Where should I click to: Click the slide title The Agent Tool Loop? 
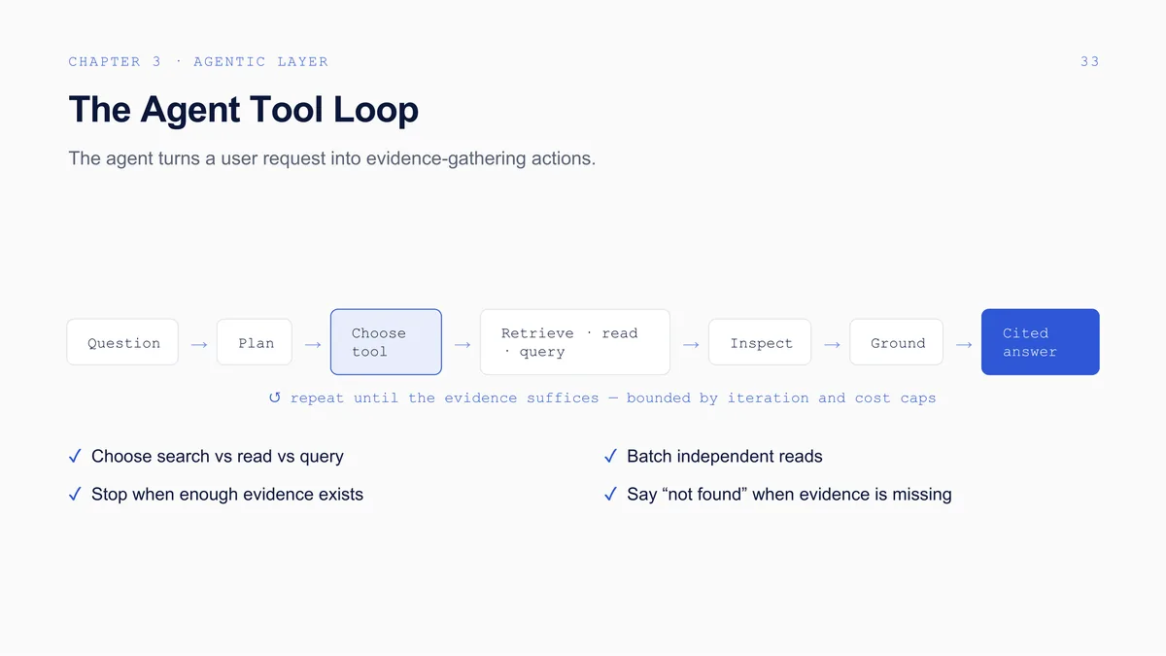click(x=243, y=109)
